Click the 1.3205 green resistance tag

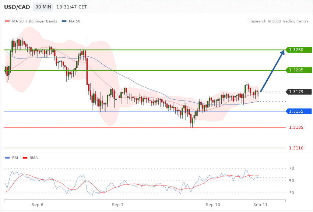pos(299,70)
